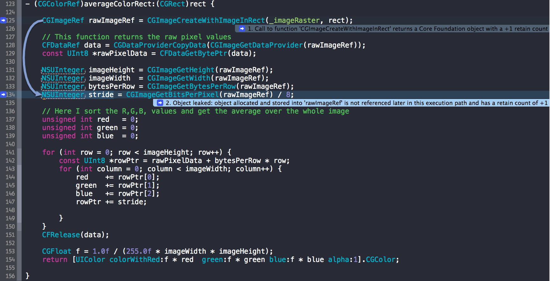Click the inner 'for' keyword on line 143
Image resolution: width=550 pixels, height=281 pixels.
tap(65, 169)
